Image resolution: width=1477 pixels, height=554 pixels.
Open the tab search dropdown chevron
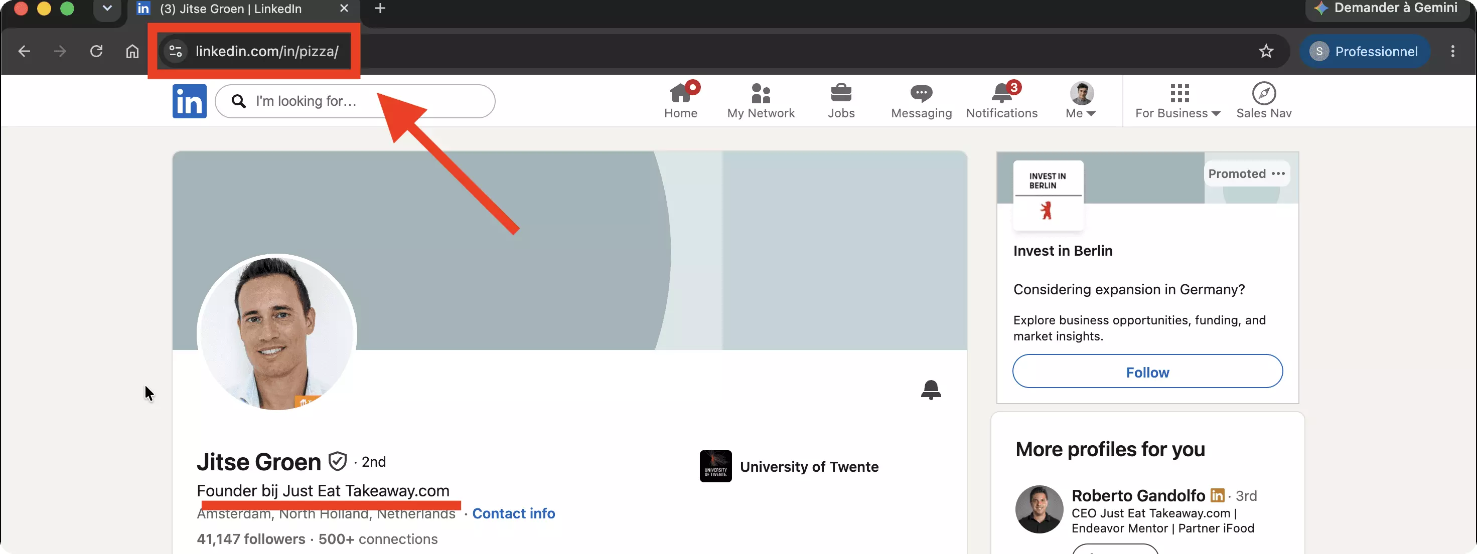coord(107,9)
